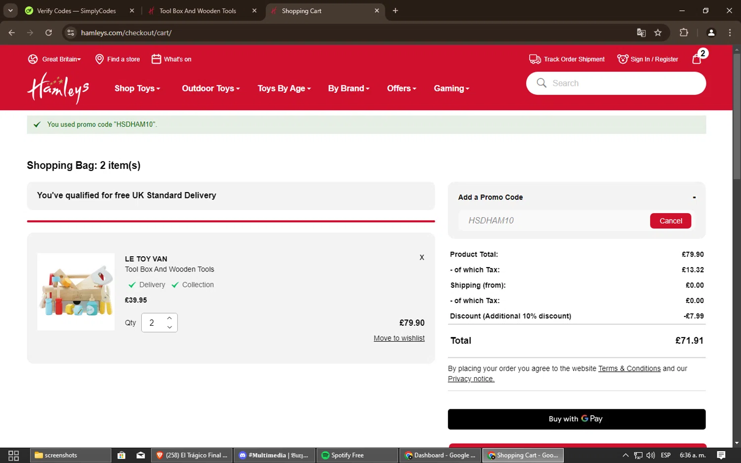Click the What's on calendar icon
The image size is (741, 463).
[x=156, y=59]
